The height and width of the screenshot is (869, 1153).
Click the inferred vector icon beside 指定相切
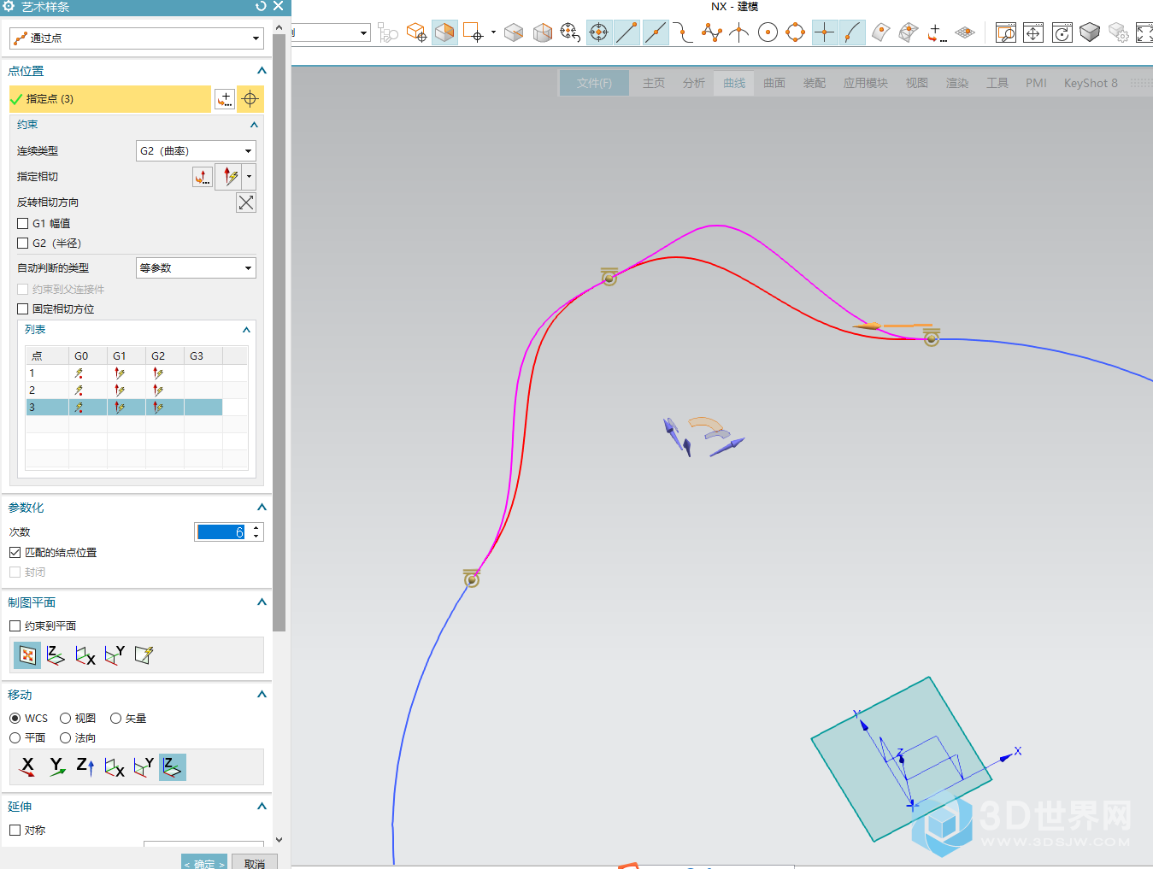click(230, 177)
